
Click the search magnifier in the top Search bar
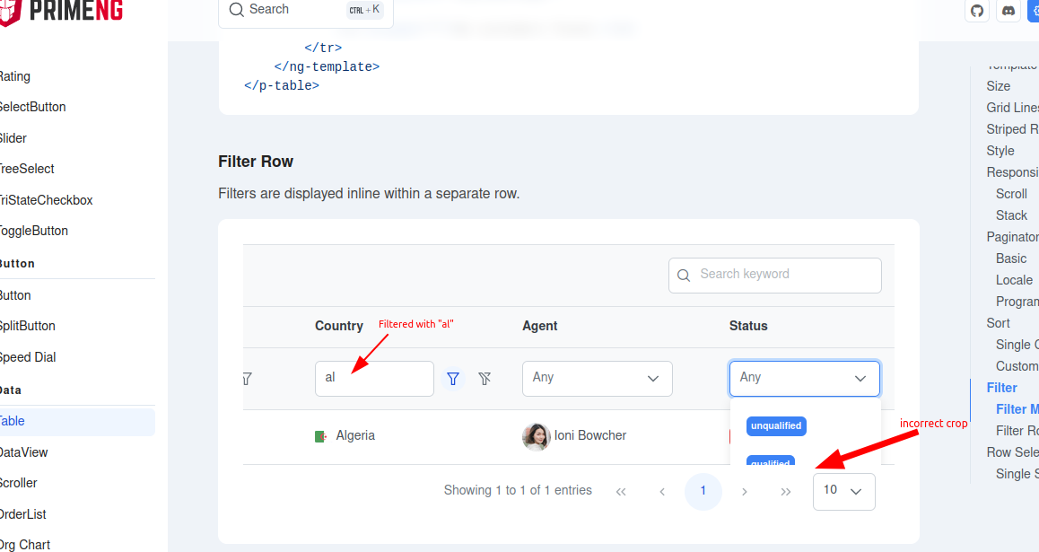[x=236, y=9]
